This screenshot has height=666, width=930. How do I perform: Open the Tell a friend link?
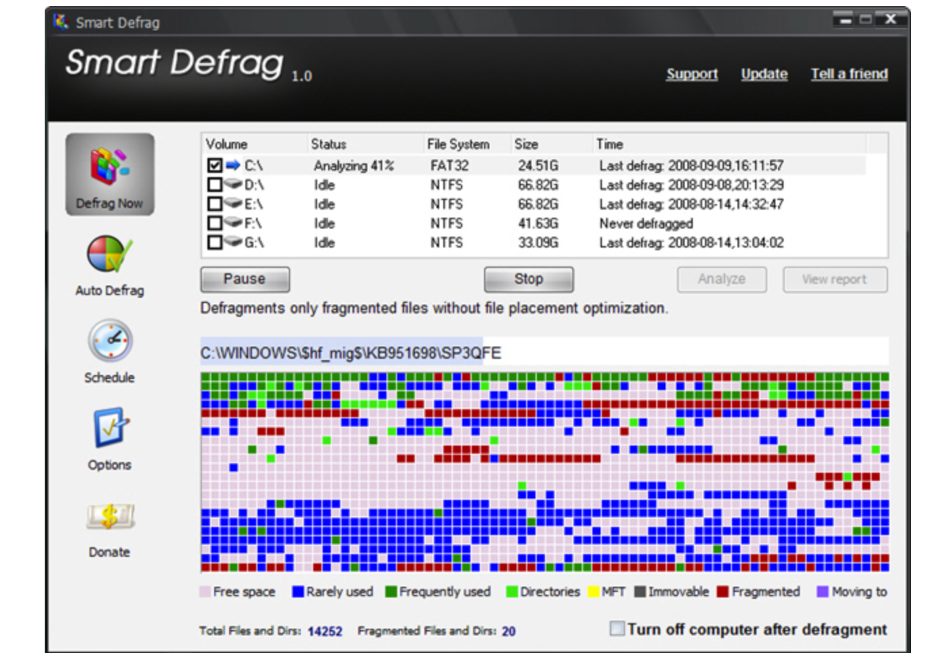click(849, 74)
